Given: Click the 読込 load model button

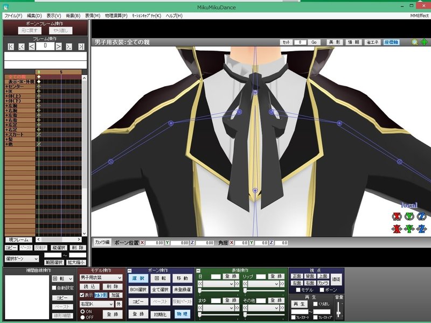Looking at the screenshot, I should pos(89,286).
